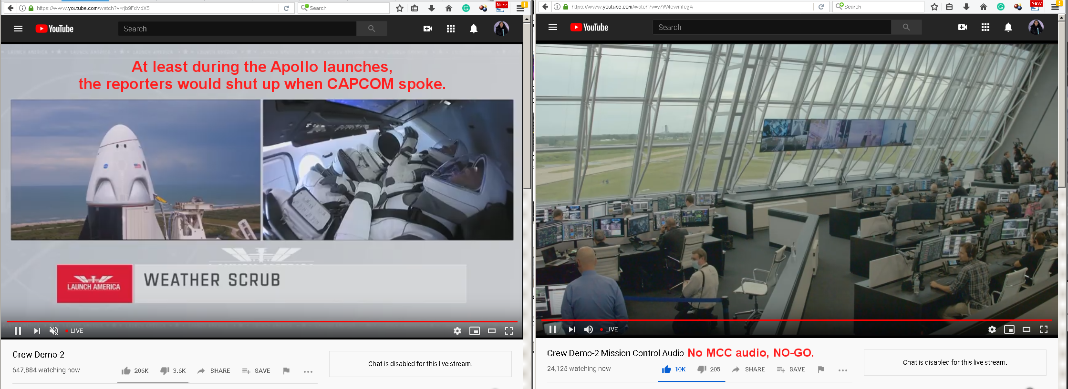
Task: Dislike the Mission Control Audio video (205)
Action: [709, 369]
